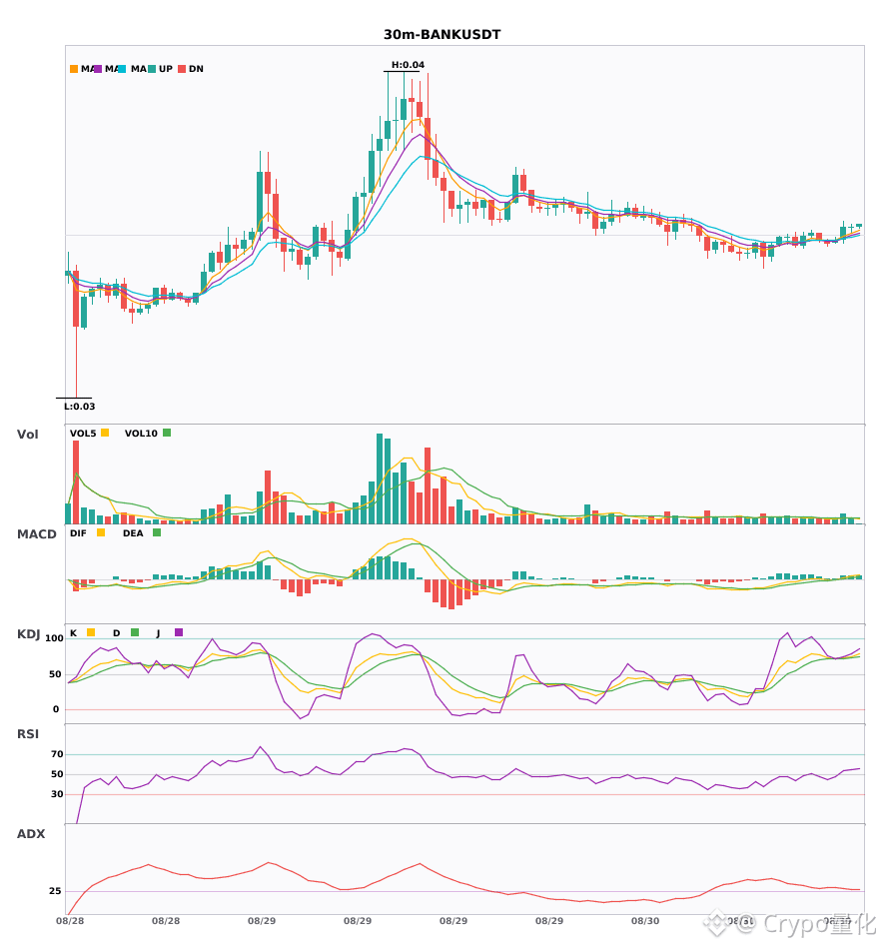Click the DEA legend text

click(133, 533)
